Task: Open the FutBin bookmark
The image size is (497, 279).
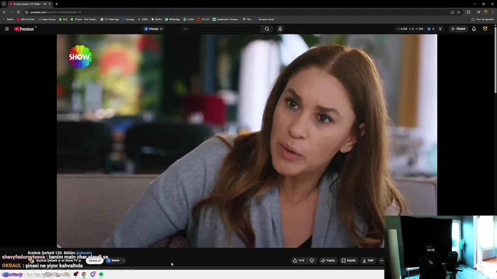Action: pyautogui.click(x=189, y=19)
